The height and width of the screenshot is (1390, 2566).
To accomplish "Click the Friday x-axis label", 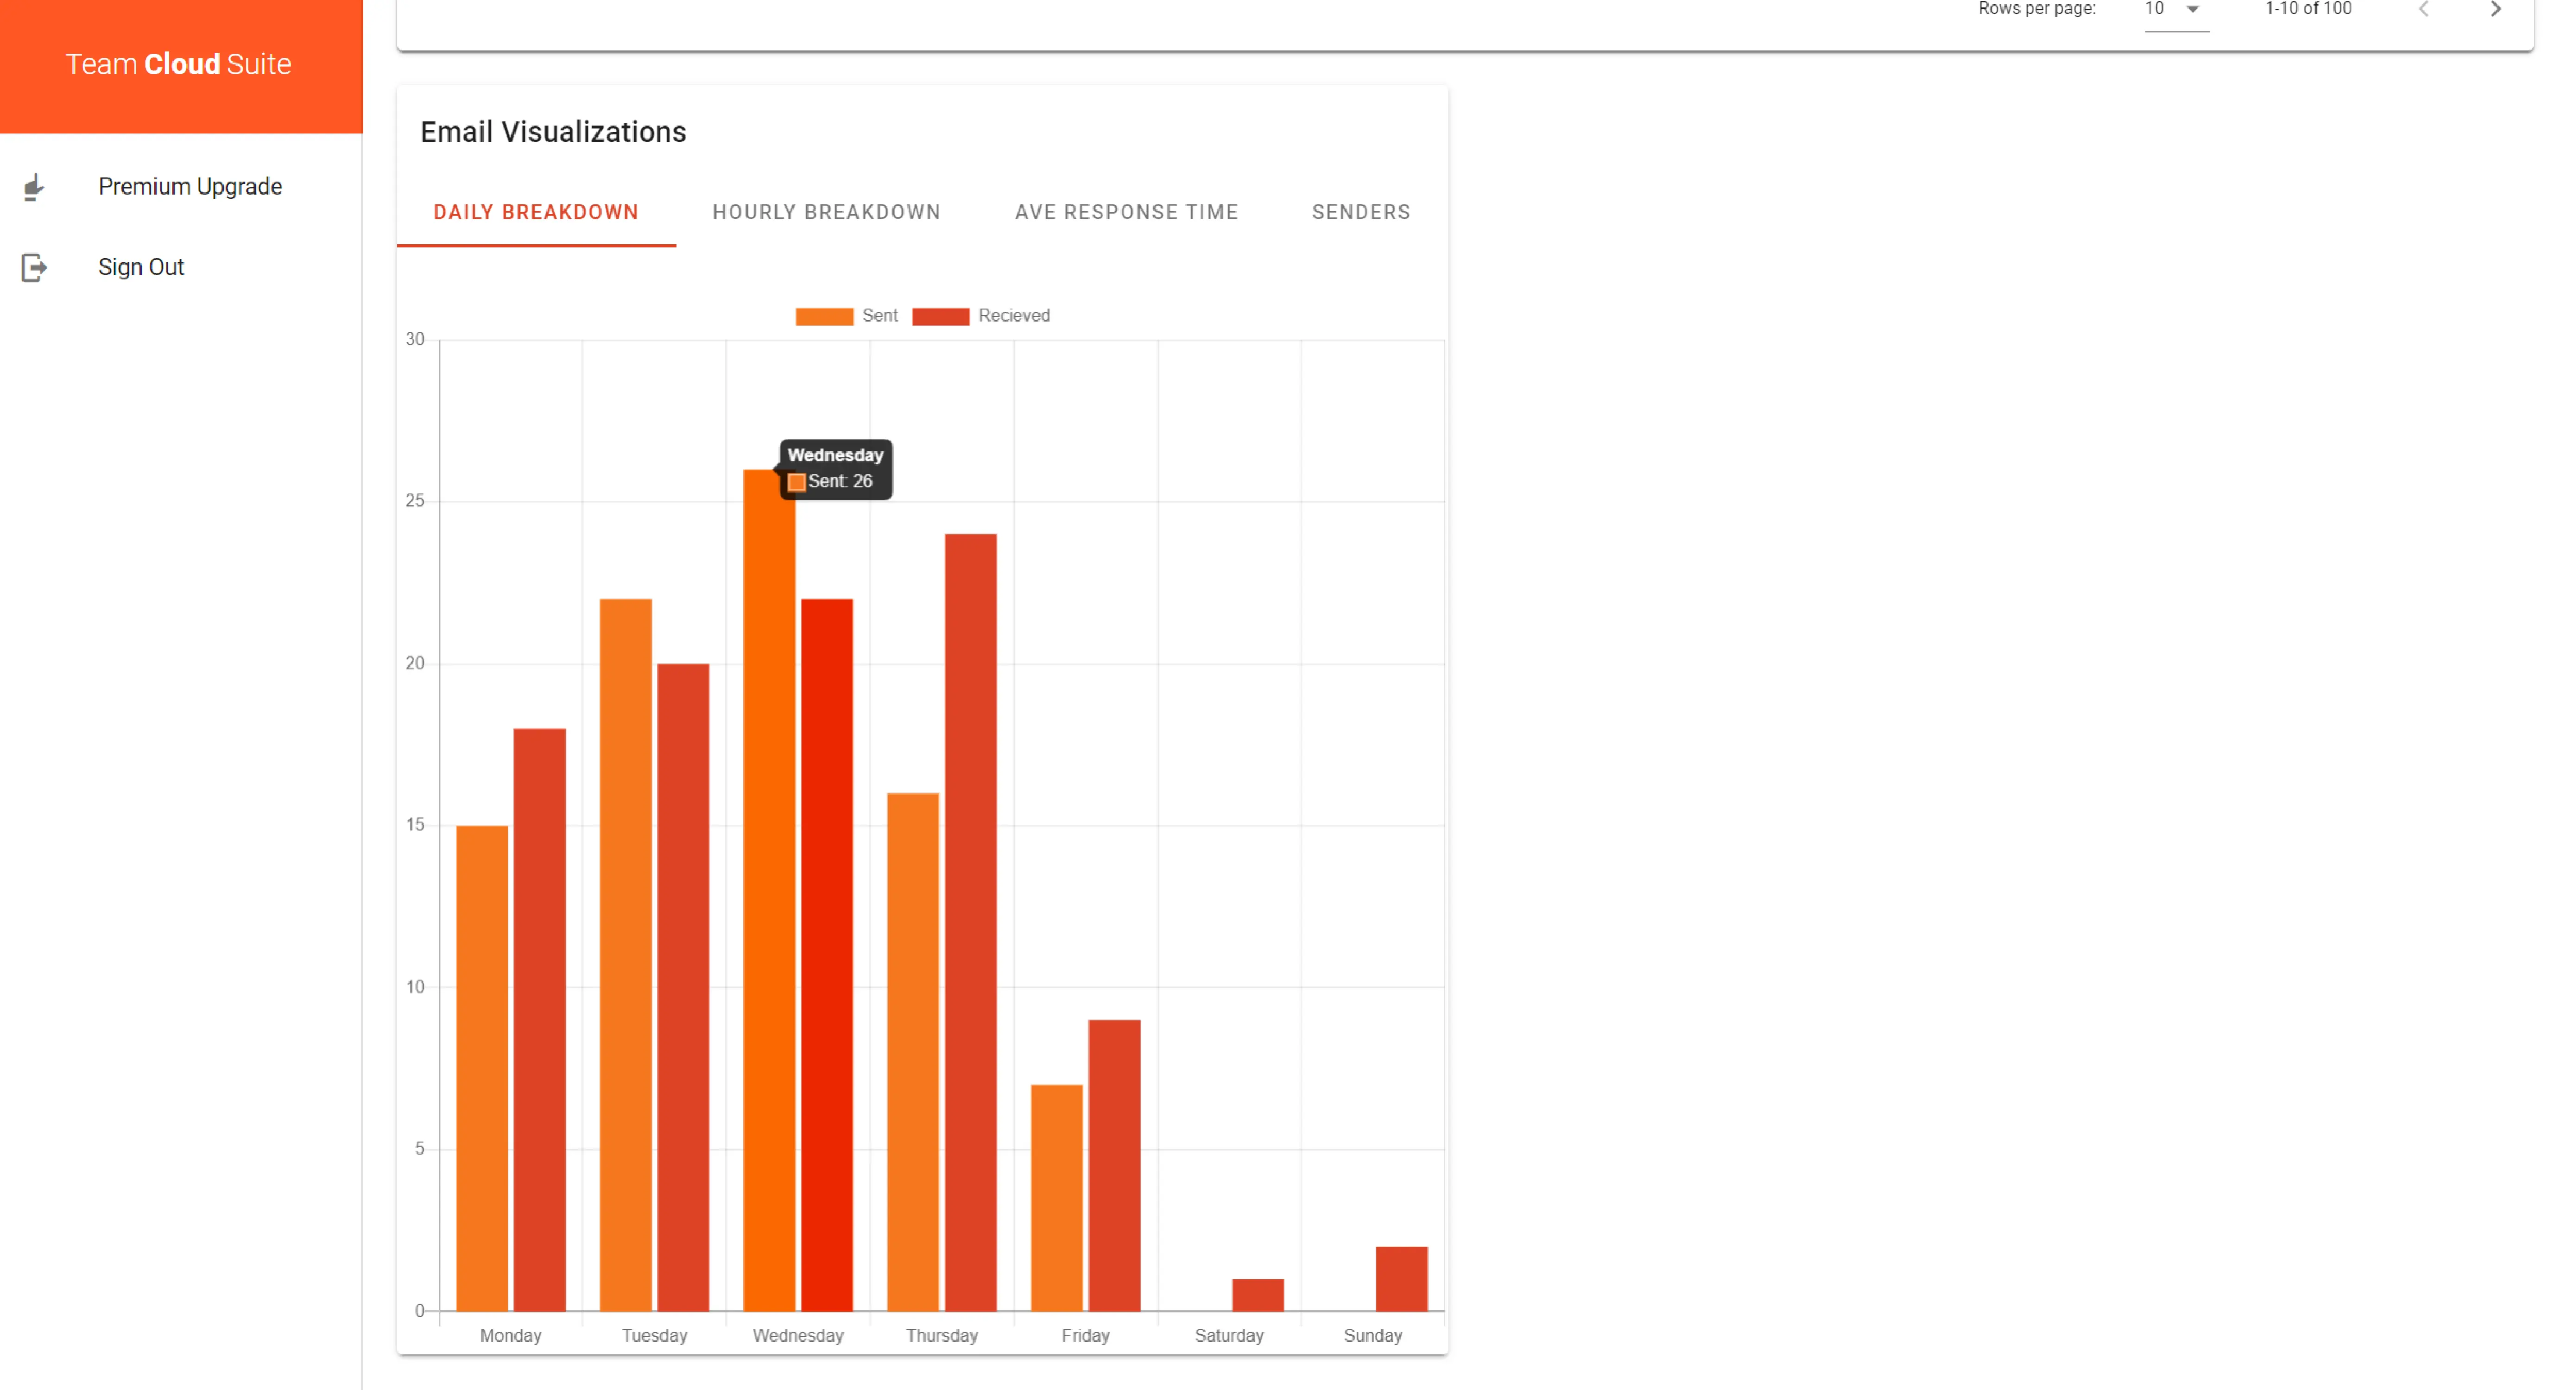I will coord(1085,1335).
